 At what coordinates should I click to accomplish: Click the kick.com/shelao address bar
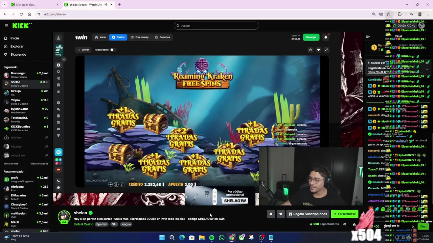point(203,14)
